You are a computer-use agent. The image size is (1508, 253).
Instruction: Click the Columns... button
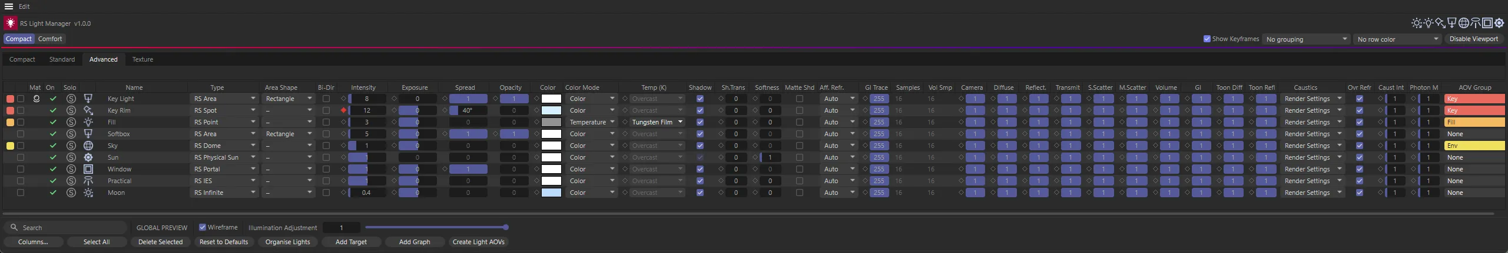(x=33, y=242)
